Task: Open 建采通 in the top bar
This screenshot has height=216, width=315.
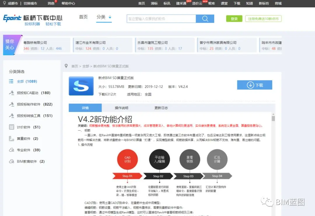Action: coord(181,3)
